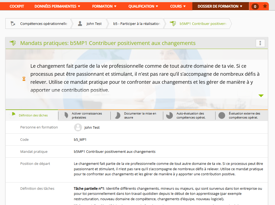
Task: Click the star favorites icon
Action: pyautogui.click(x=265, y=6)
